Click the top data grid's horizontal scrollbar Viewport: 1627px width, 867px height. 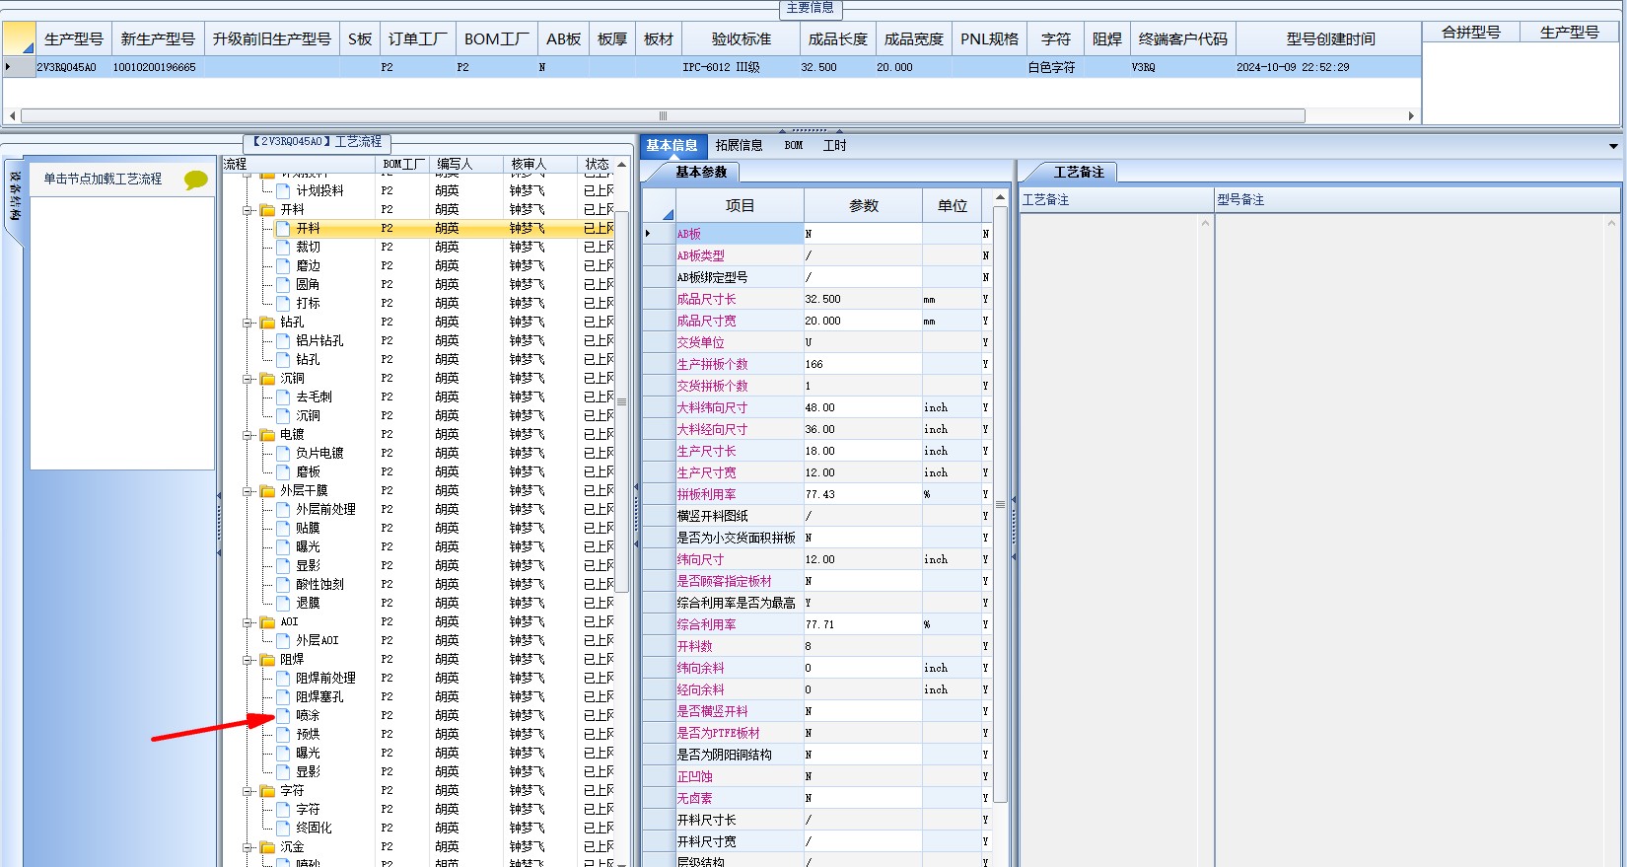pos(663,116)
